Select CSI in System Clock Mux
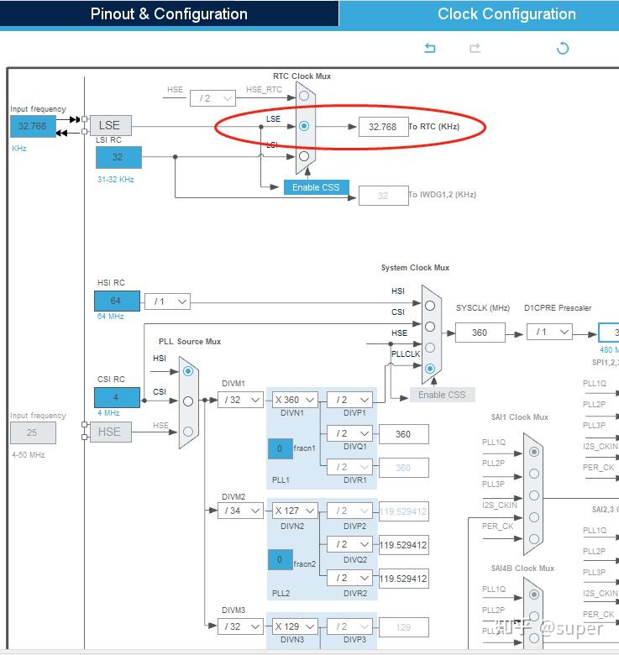Screen dimensions: 619x655 pos(430,327)
